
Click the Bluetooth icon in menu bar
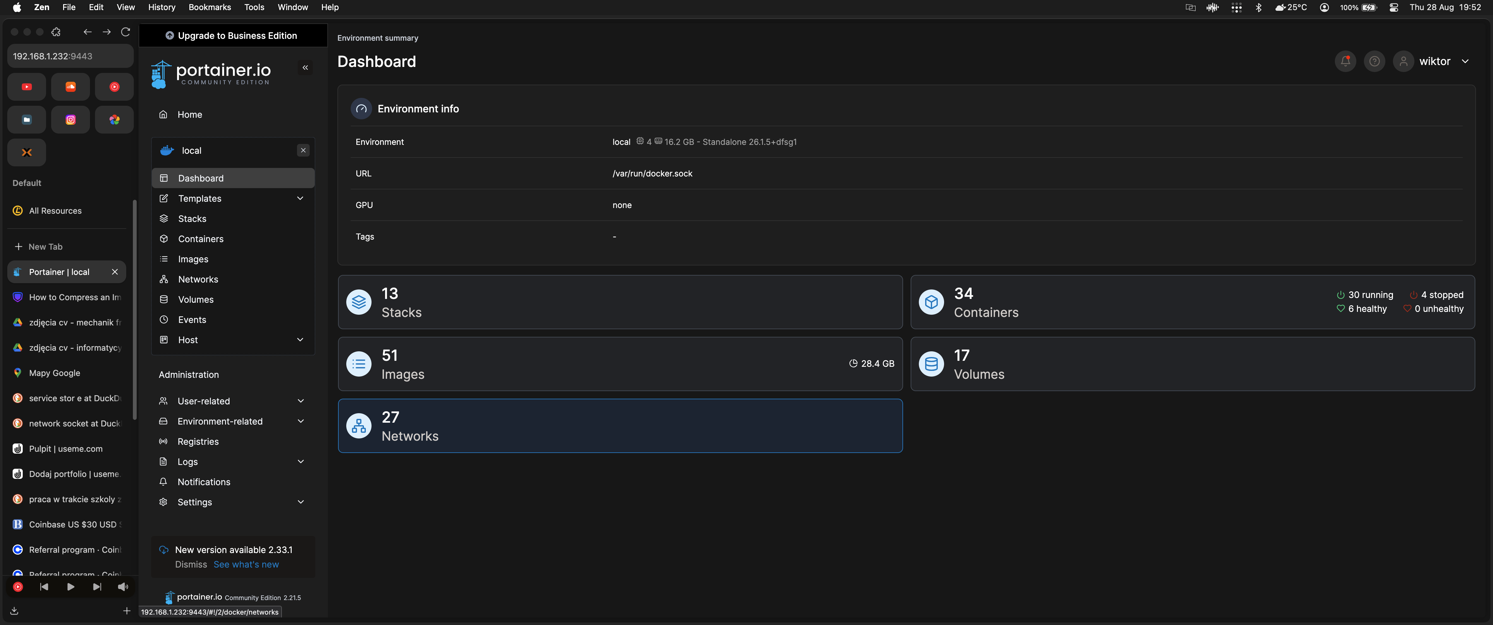pyautogui.click(x=1258, y=8)
